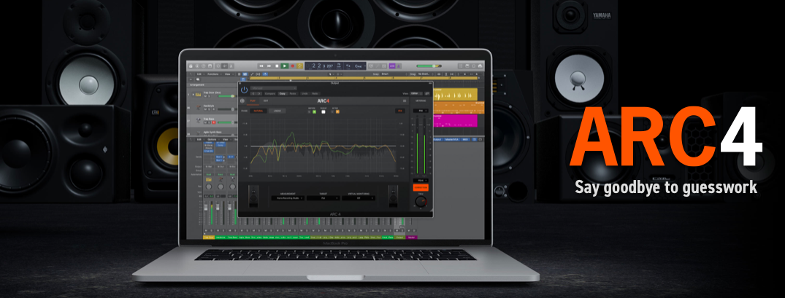This screenshot has width=785, height=298.
Task: Open the Mixer icon in the control bar
Action: (224, 66)
